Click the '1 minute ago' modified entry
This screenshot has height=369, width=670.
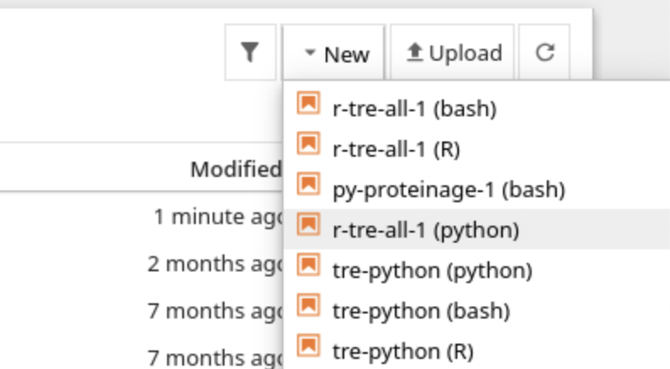pyautogui.click(x=216, y=217)
